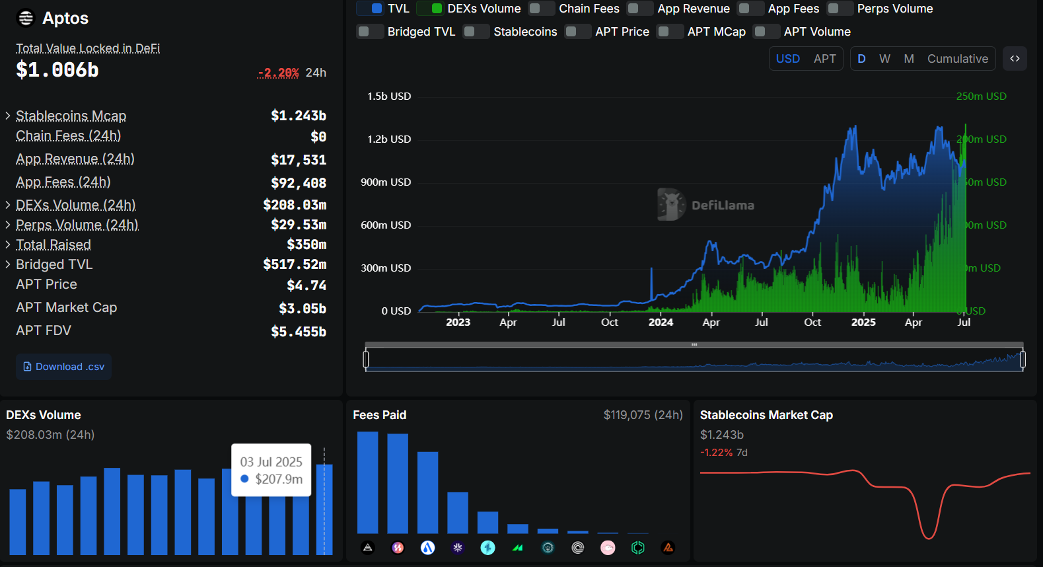Download the .csv data file
Screen dimensions: 1043x567
pos(63,367)
